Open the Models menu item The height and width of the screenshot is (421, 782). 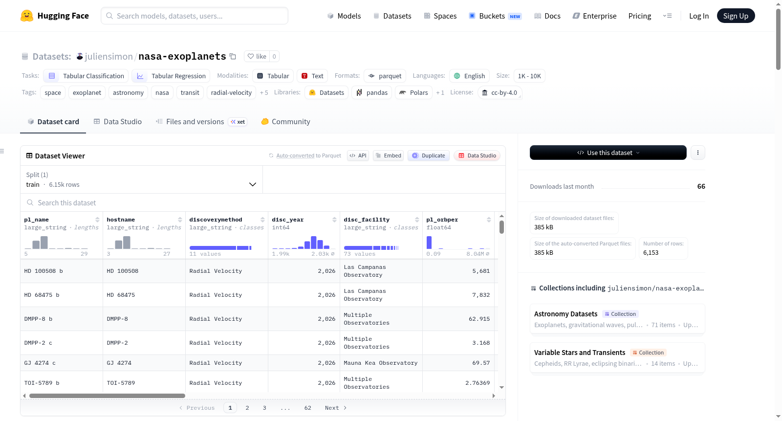pyautogui.click(x=344, y=16)
